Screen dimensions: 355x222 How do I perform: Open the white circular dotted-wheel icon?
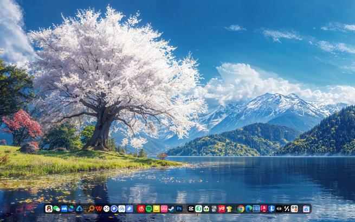(x=106, y=208)
